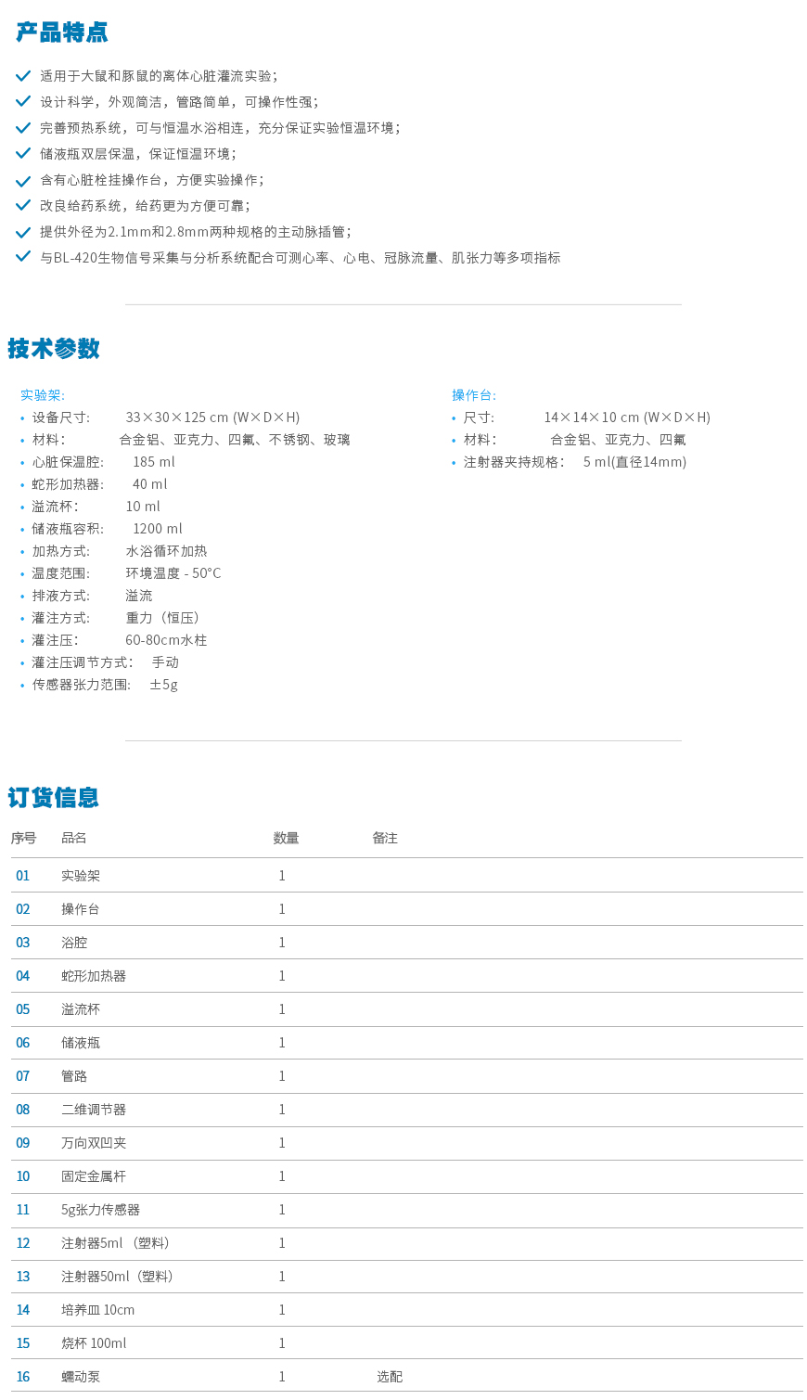807x1400 pixels.
Task: Click checkmark beside 改良给药系统 feature
Action: tap(23, 205)
